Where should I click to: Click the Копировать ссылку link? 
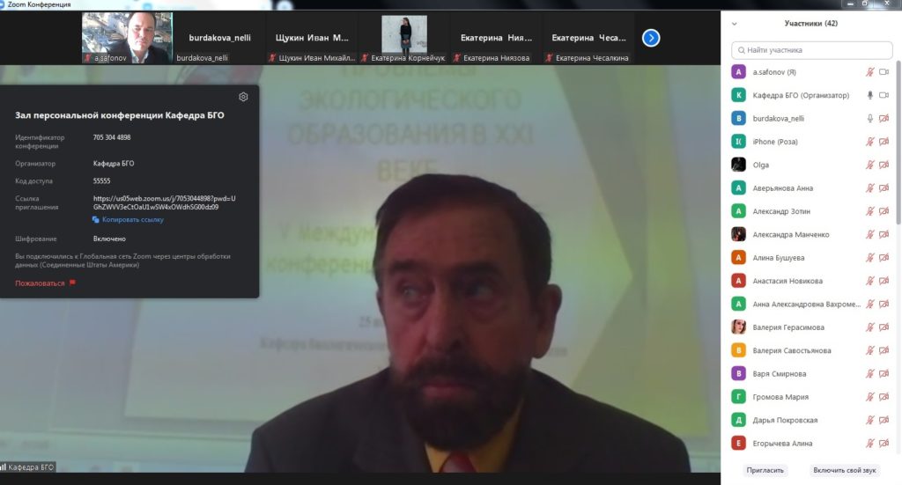(x=133, y=219)
